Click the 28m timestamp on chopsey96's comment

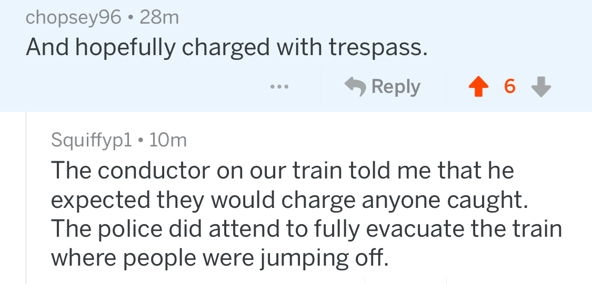[159, 18]
